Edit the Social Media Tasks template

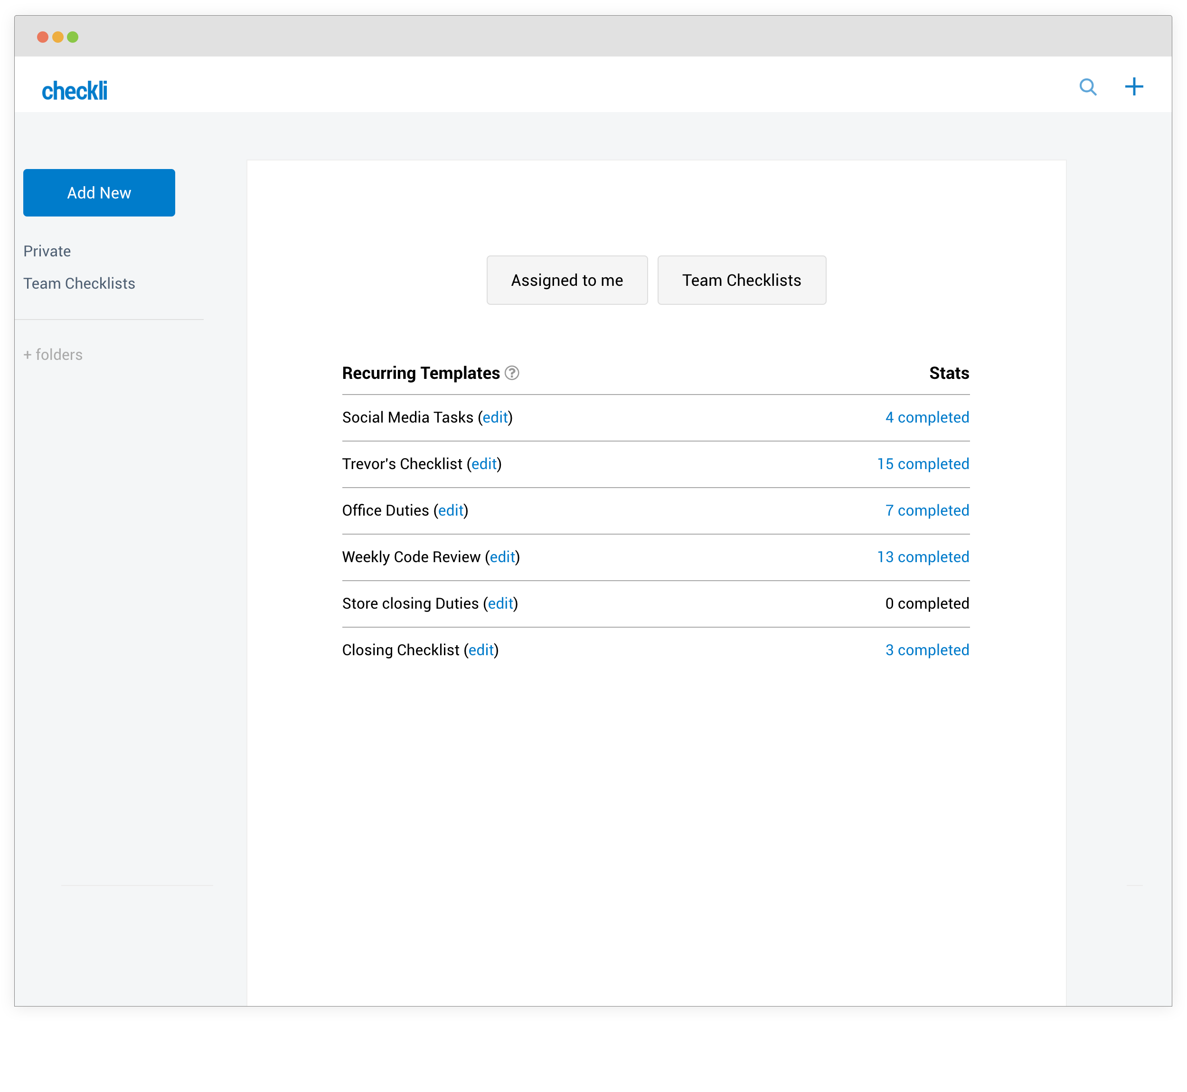point(495,418)
